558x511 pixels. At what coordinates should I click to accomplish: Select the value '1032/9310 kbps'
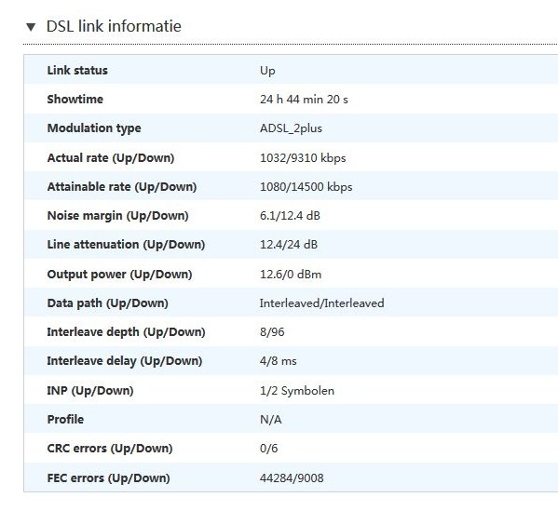(303, 157)
